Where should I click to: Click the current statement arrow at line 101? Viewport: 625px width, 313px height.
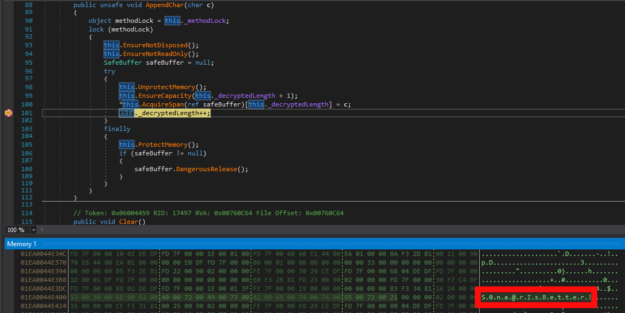9,113
